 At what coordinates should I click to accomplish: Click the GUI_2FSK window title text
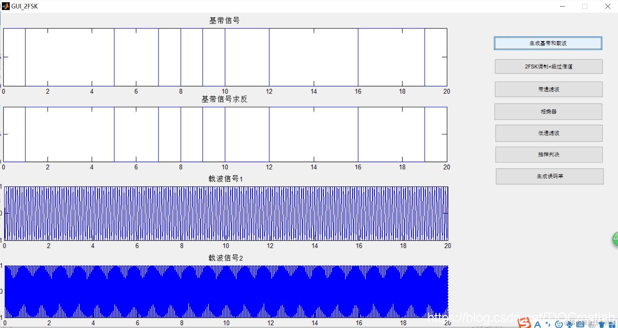point(25,6)
